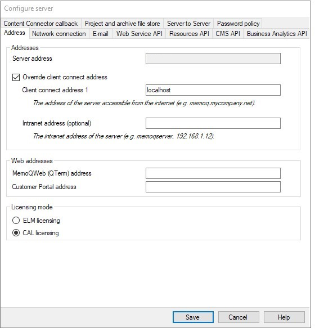
Task: Click the Intranet address input field
Action: 213,123
